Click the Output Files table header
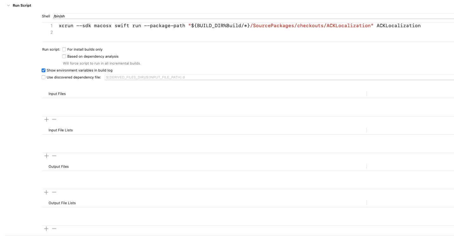This screenshot has width=454, height=239. (x=204, y=167)
